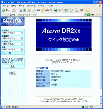
Task: Click the リンク links bar label
Action: [x=98, y=15]
